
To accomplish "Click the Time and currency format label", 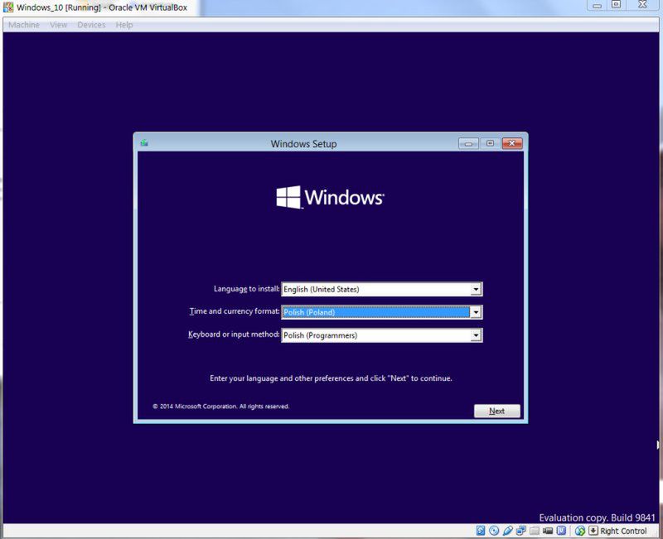I will tap(235, 311).
